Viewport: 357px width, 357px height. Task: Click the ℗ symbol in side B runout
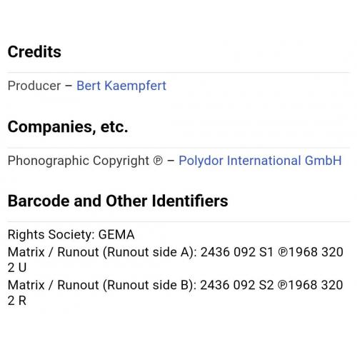click(283, 286)
